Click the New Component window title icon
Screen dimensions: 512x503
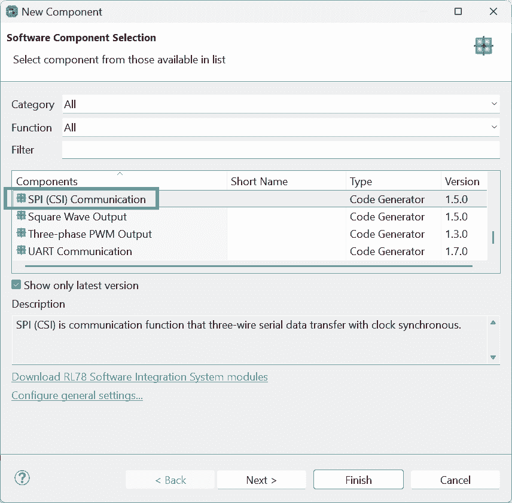tap(11, 11)
